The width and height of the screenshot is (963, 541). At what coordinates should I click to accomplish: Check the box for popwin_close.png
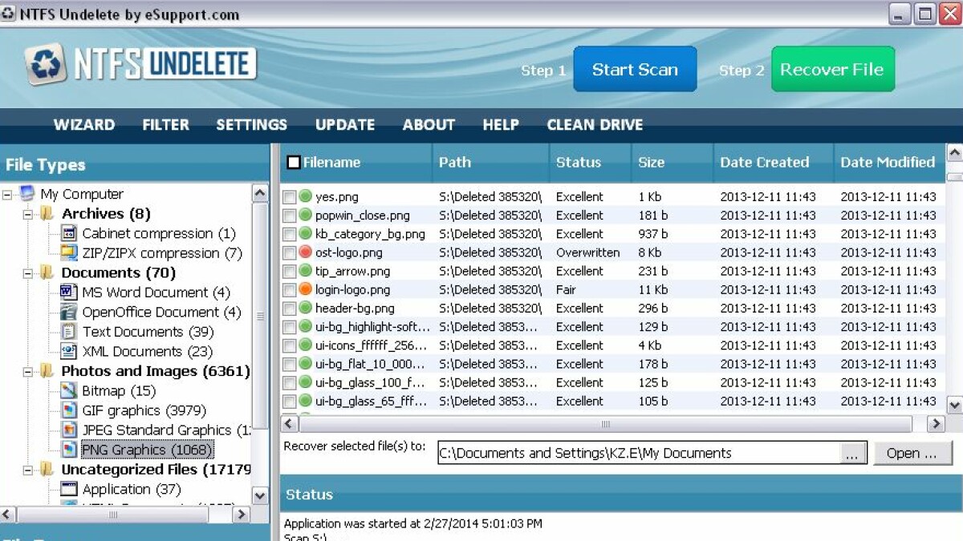coord(290,216)
